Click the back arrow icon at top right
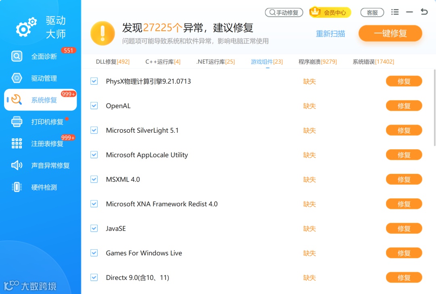This screenshot has width=436, height=294. point(424,12)
